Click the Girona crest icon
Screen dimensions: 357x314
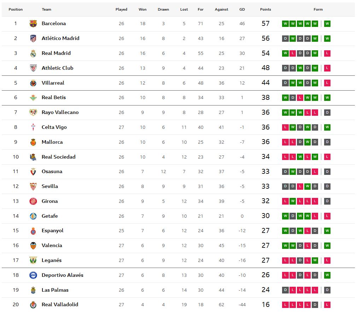click(x=33, y=201)
